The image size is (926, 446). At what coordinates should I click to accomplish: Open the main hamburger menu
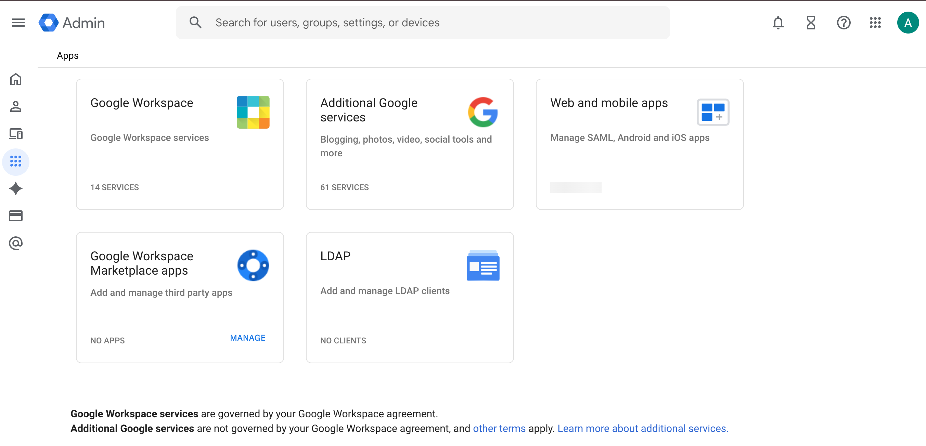click(18, 23)
